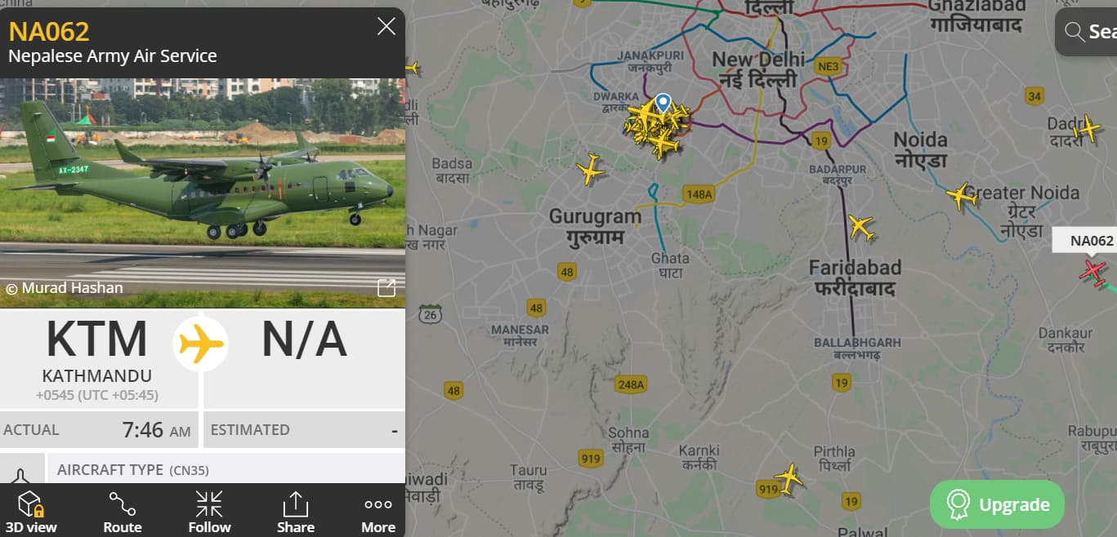1117x537 pixels.
Task: Click the red NA062 aircraft on map
Action: [x=1092, y=270]
